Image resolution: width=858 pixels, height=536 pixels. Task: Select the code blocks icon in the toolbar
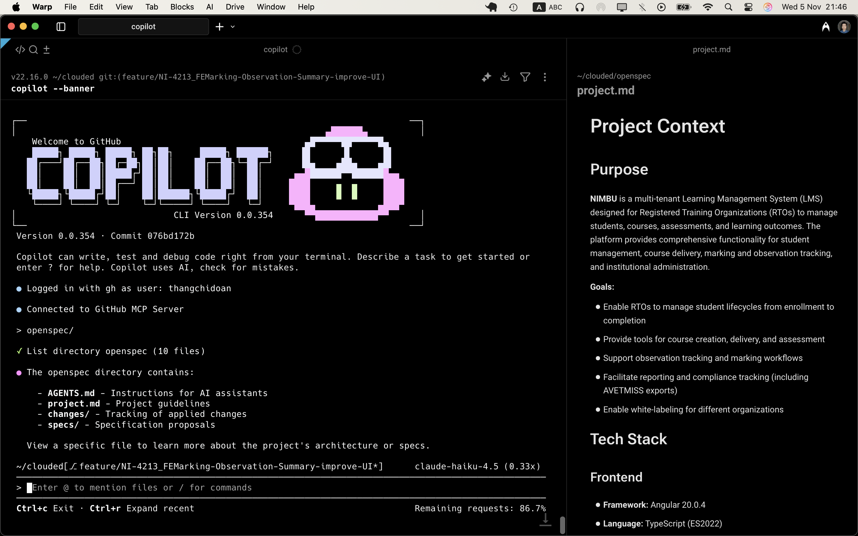[20, 50]
